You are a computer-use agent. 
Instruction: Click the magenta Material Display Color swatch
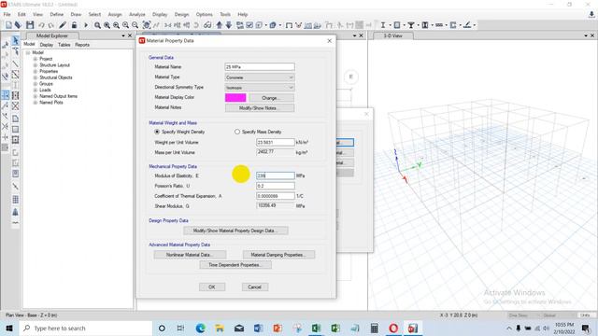tap(235, 97)
